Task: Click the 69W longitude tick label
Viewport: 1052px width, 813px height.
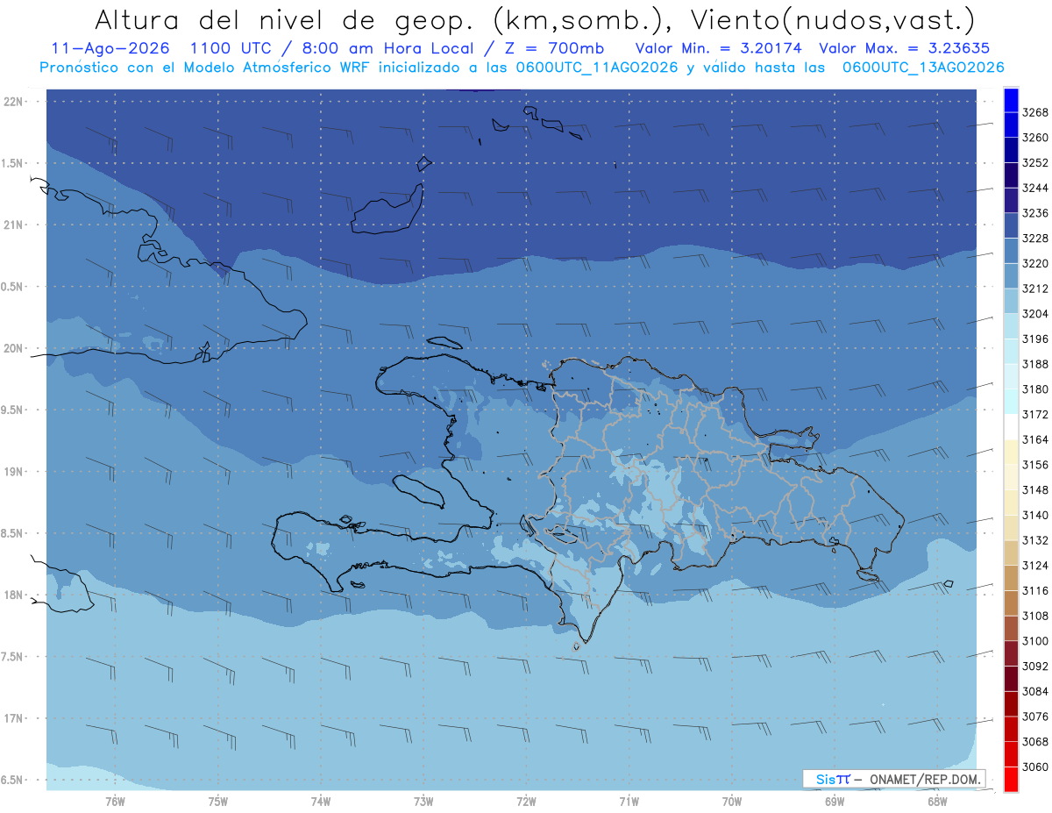Action: 835,802
